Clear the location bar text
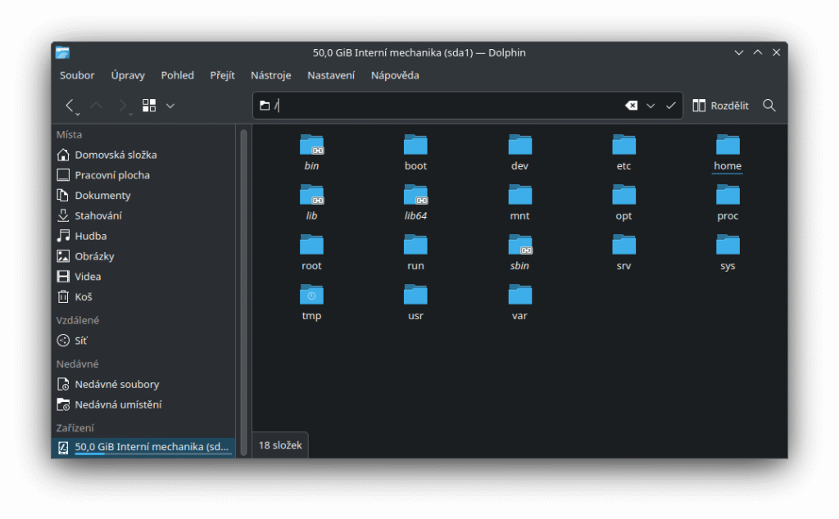The width and height of the screenshot is (839, 519). tap(631, 106)
